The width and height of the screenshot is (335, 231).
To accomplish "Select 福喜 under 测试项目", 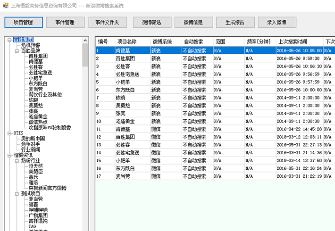I will pyautogui.click(x=33, y=205).
